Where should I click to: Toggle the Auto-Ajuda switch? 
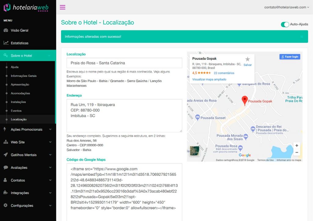(x=285, y=24)
